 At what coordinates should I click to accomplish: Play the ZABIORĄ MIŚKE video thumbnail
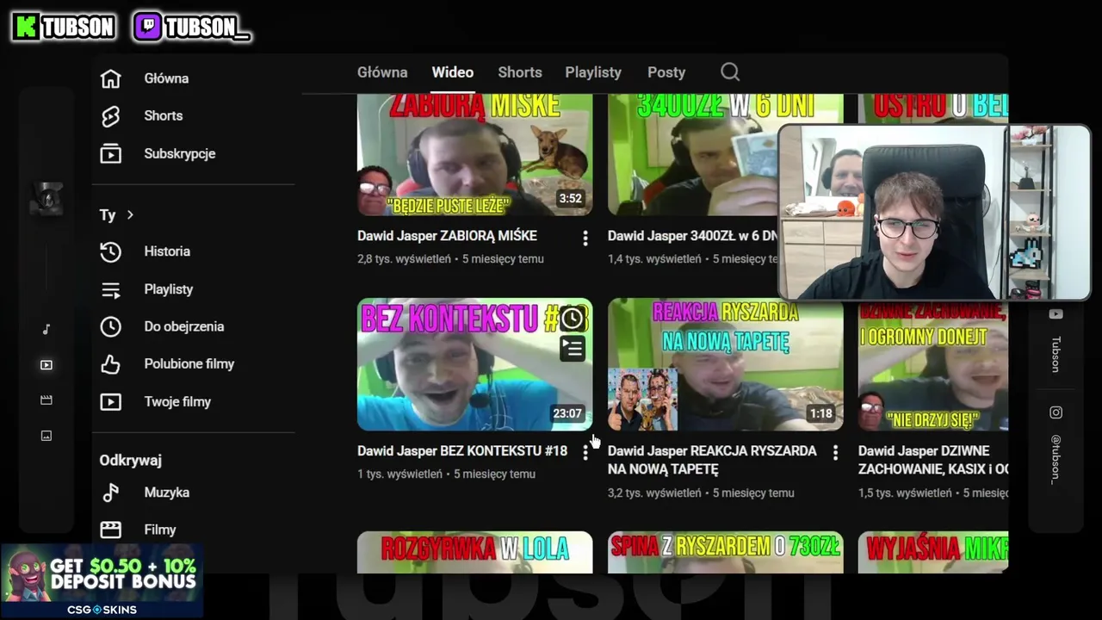pos(475,155)
